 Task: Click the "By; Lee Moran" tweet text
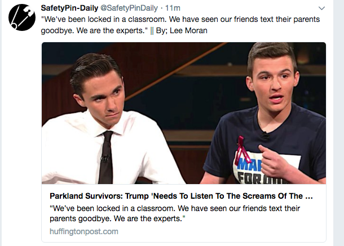182,30
